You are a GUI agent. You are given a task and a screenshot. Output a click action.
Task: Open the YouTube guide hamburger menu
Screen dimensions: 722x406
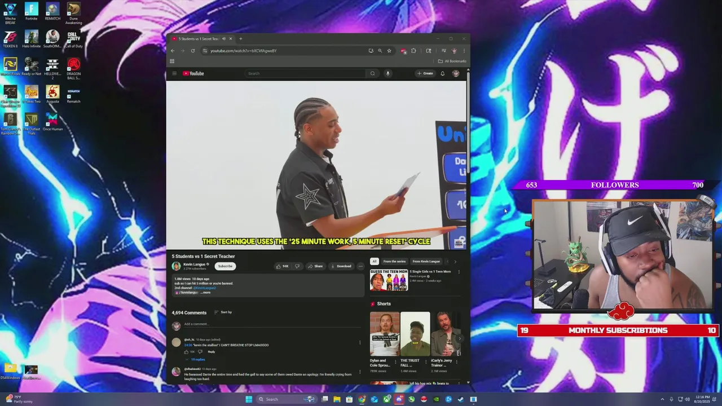click(x=174, y=73)
